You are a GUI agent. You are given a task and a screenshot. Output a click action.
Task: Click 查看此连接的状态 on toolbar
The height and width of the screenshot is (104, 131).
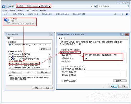pyautogui.click(x=62, y=14)
